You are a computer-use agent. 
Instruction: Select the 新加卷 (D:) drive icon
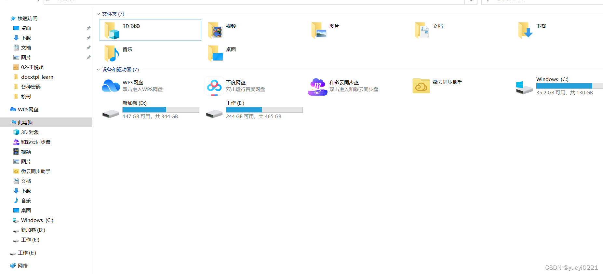[x=111, y=114]
